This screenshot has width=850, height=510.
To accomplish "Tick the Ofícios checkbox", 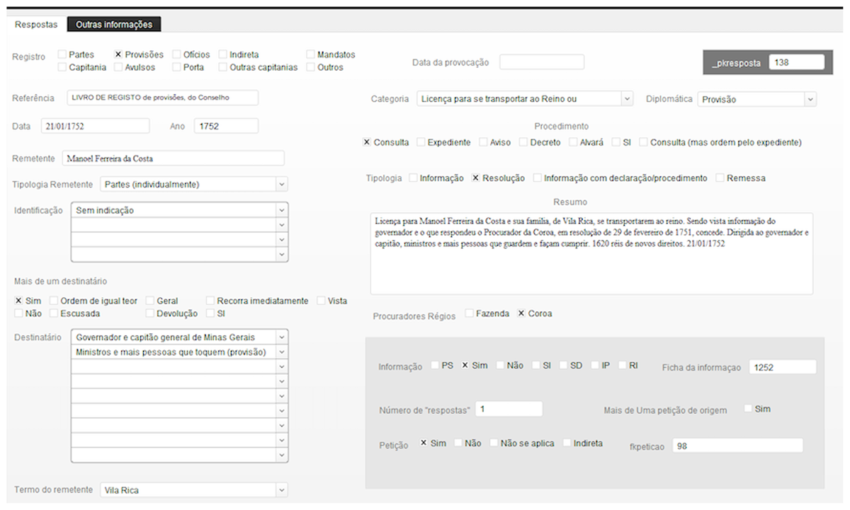I will click(x=176, y=54).
